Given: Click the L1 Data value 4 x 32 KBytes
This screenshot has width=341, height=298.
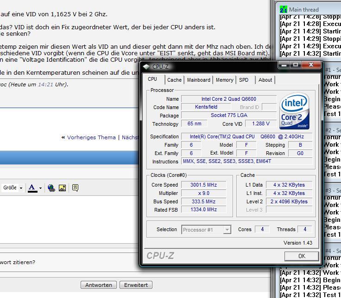Looking at the screenshot, I should pos(289,185).
